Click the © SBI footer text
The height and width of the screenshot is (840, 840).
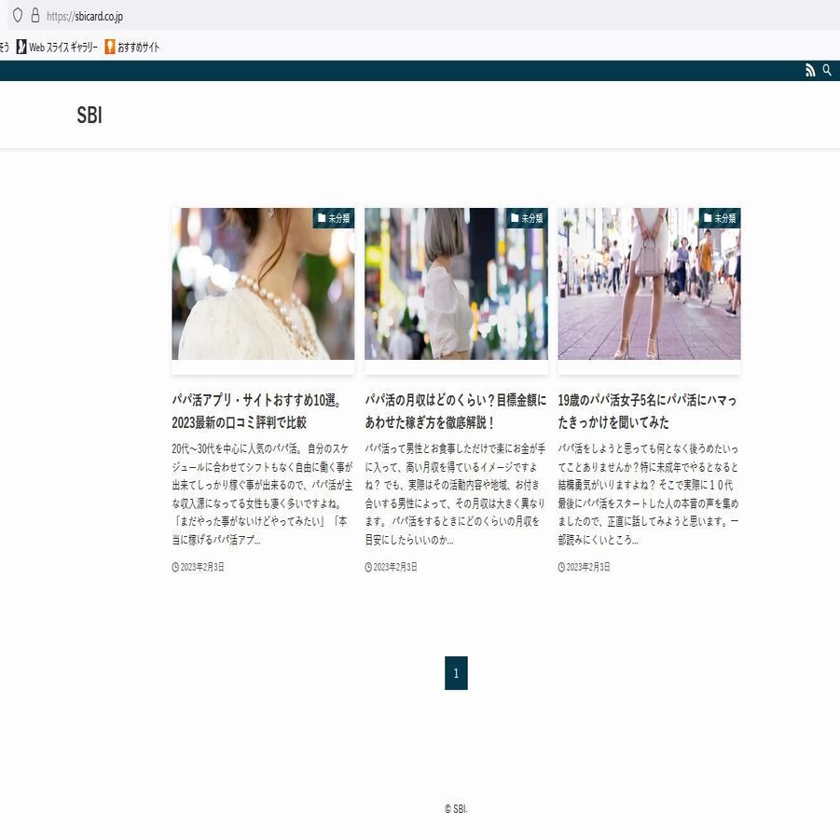[455, 809]
